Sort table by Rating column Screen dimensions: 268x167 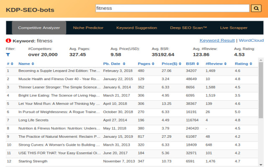[x=243, y=64]
